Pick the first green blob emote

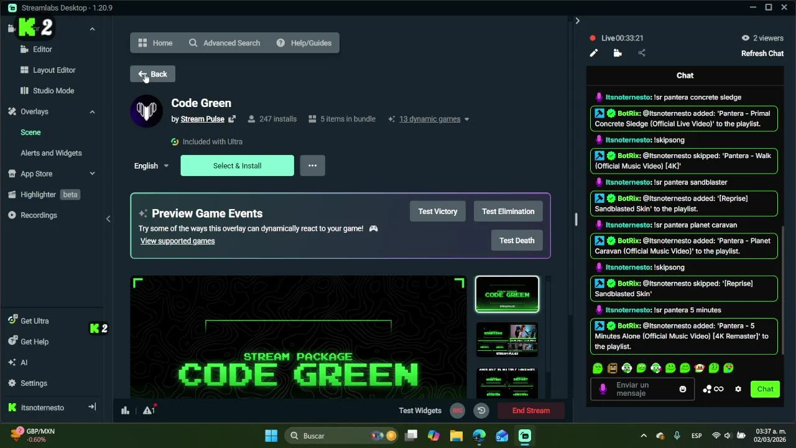click(598, 368)
